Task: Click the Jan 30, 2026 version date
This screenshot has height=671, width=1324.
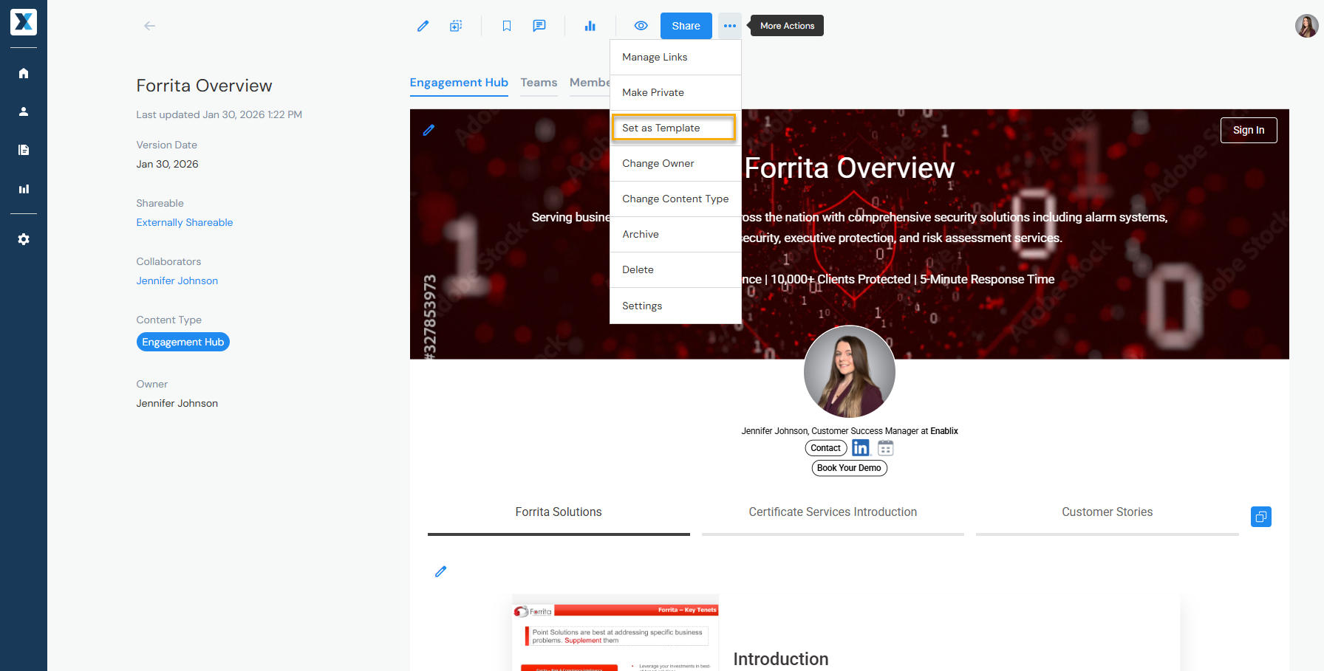Action: pos(167,164)
